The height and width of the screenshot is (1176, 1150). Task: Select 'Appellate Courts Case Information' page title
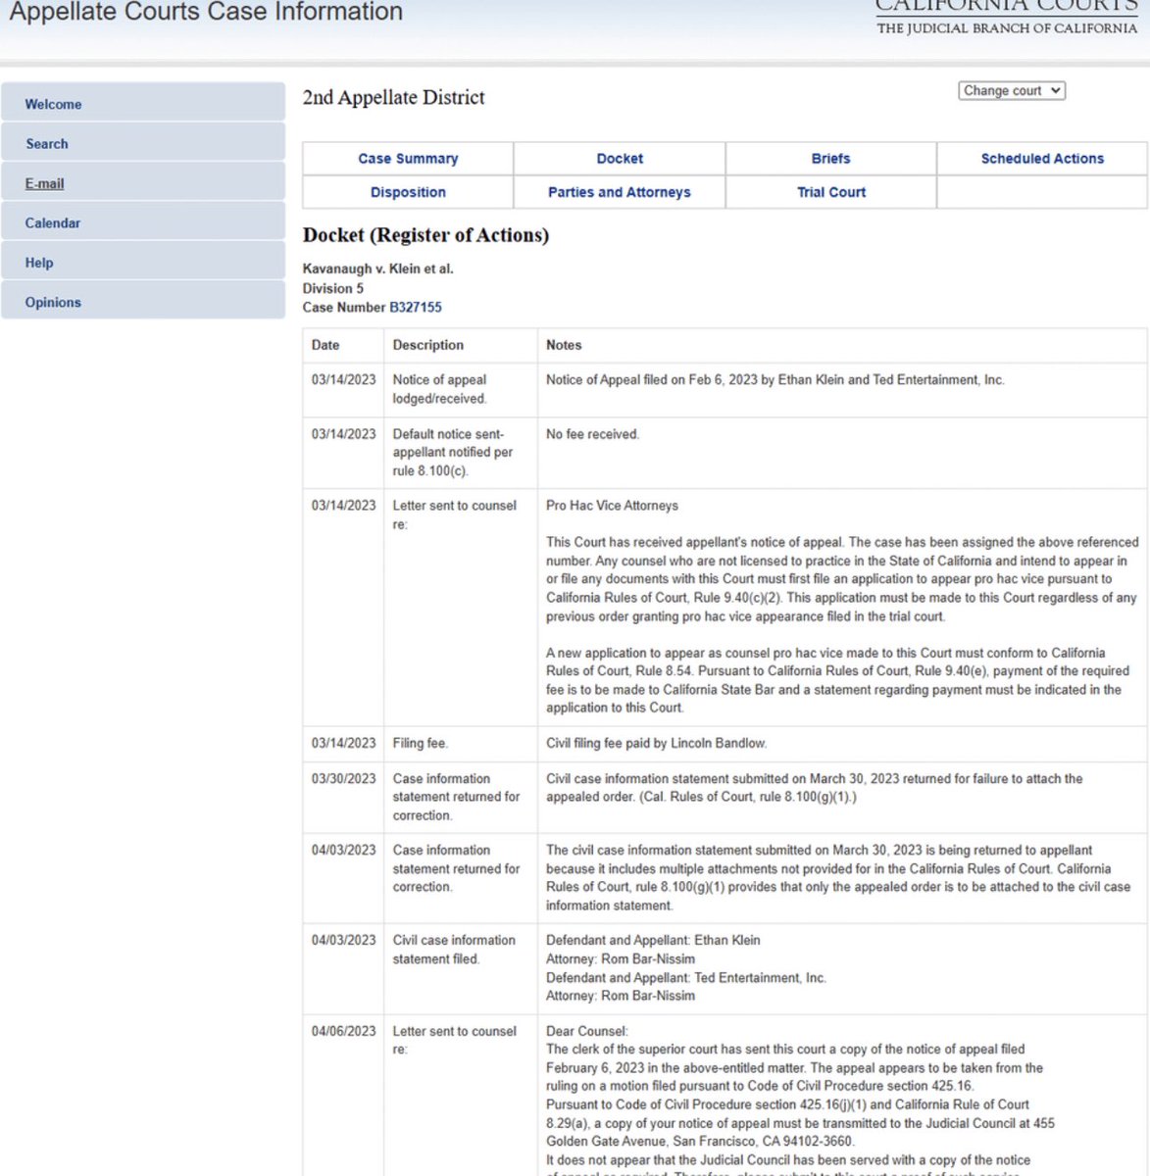[x=206, y=13]
